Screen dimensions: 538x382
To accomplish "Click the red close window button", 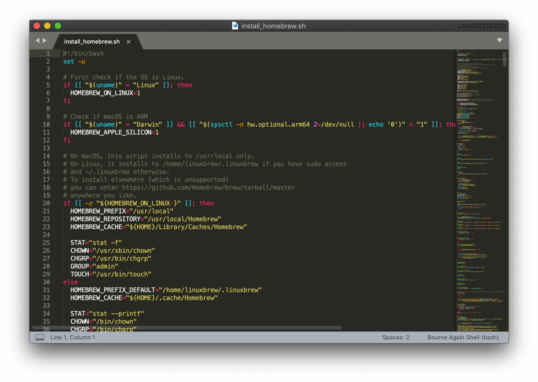I will click(37, 26).
